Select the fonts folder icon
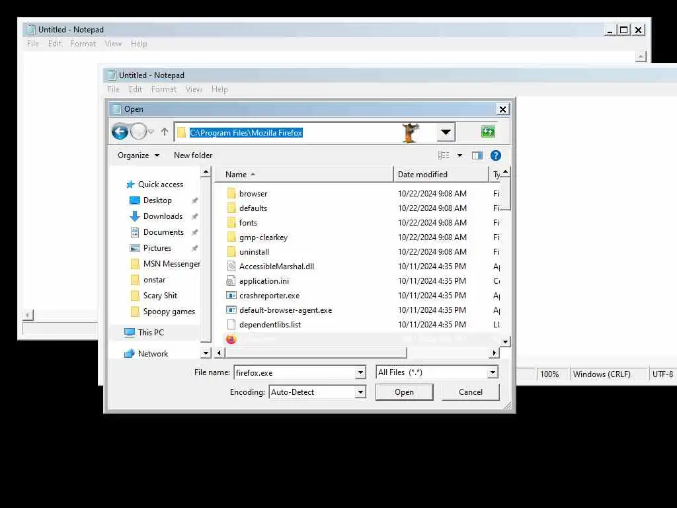The image size is (677, 508). pos(231,223)
